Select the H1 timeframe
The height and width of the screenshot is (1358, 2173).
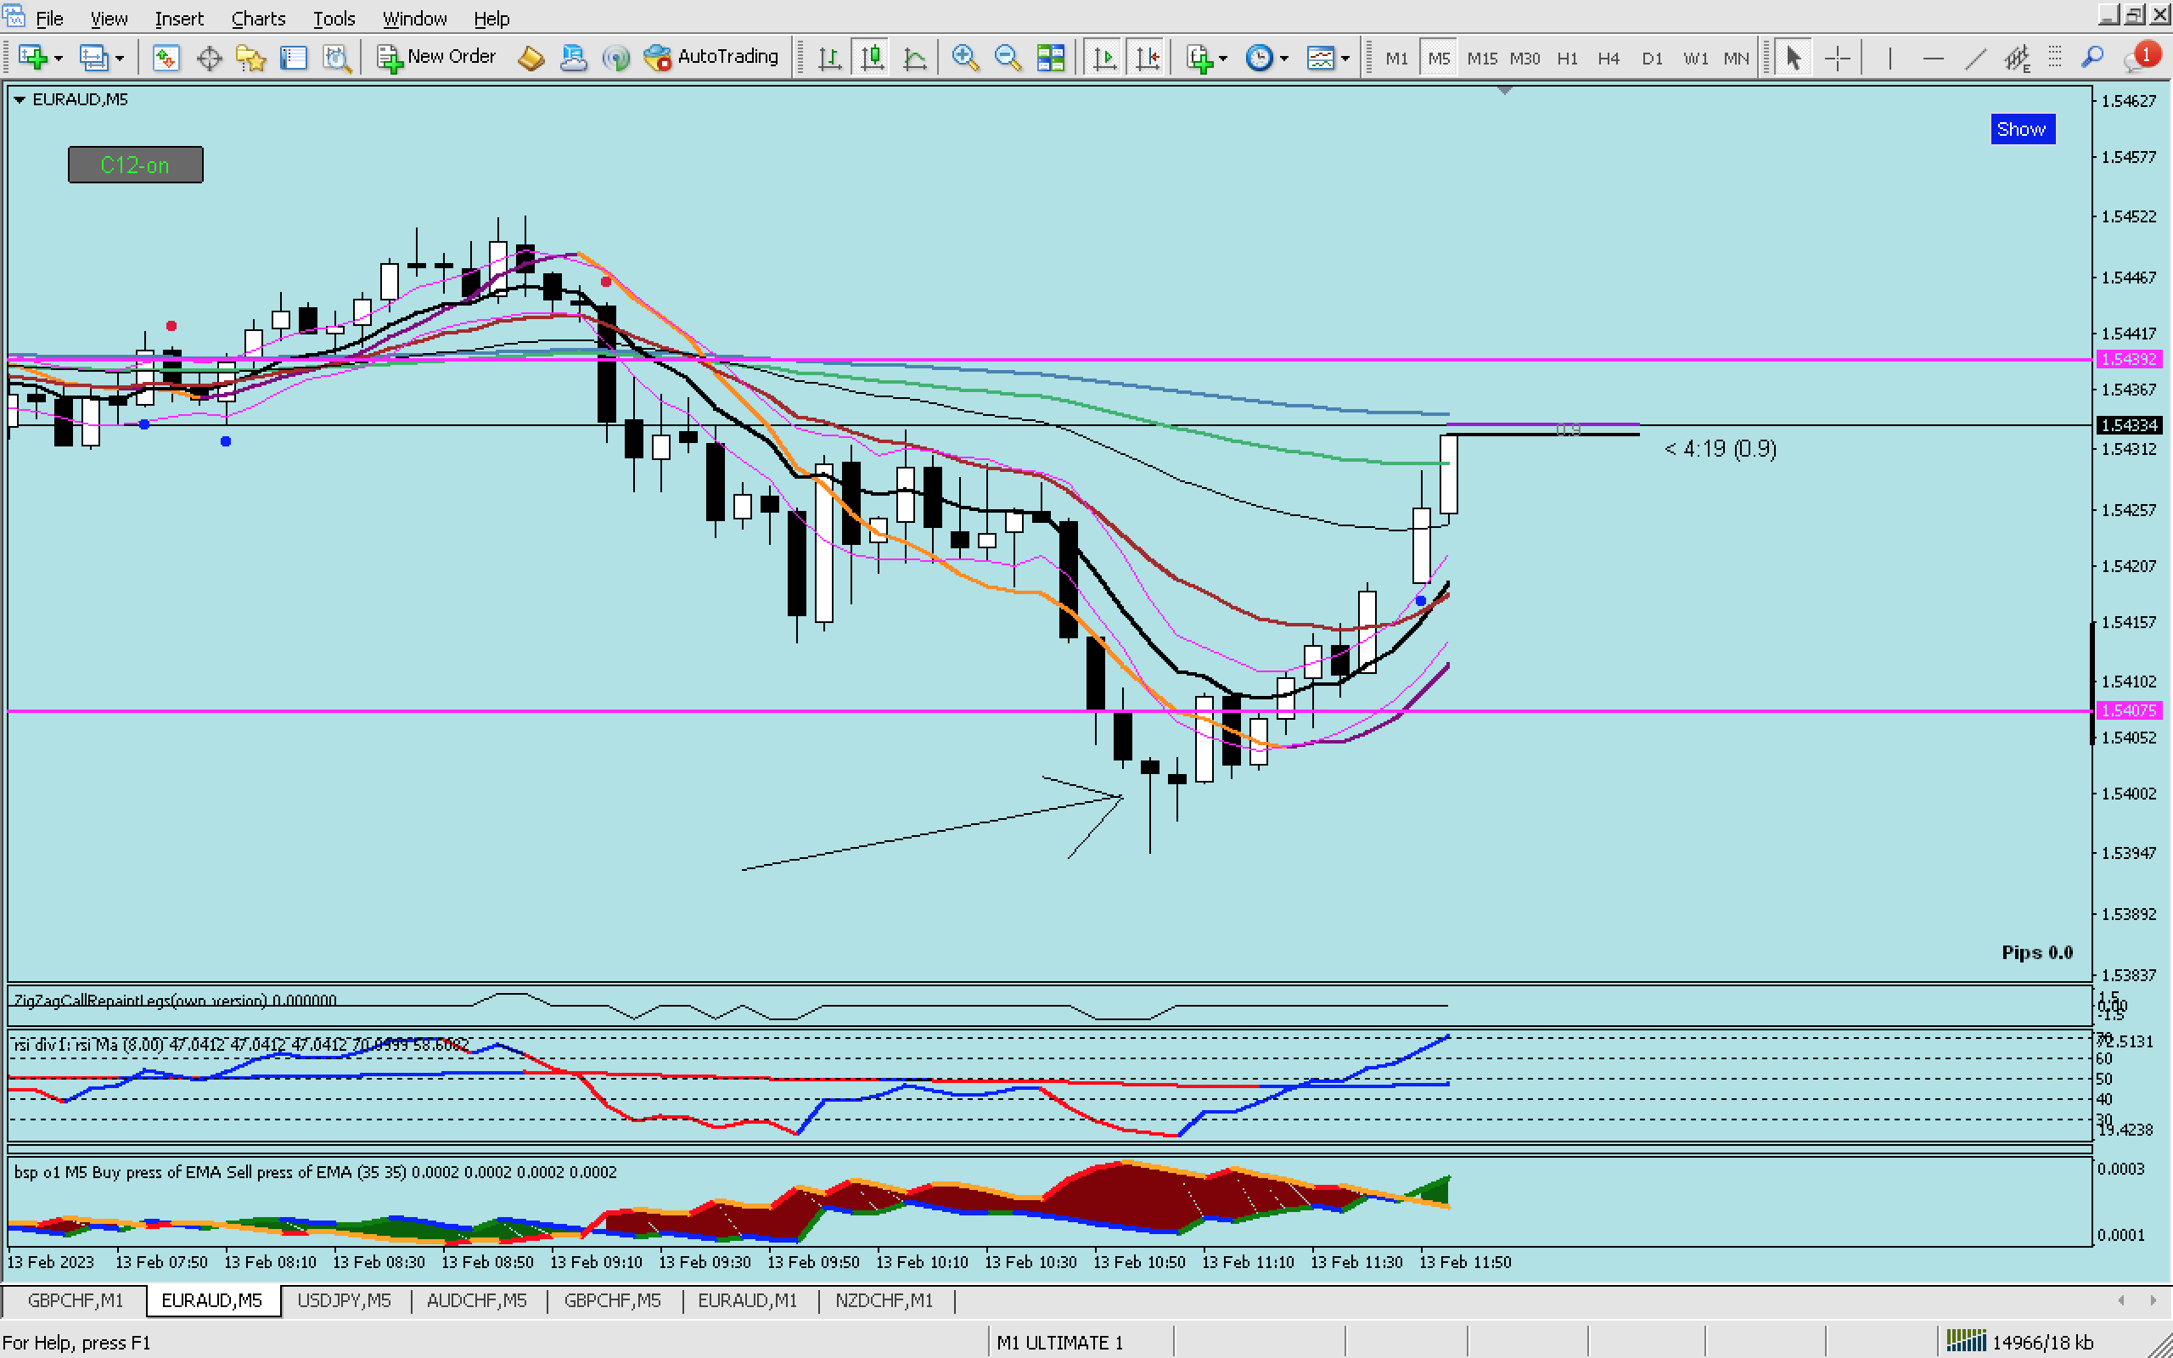click(x=1567, y=59)
